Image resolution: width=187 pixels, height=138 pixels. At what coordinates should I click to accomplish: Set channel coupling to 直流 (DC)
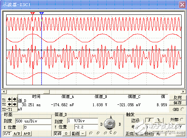75,133
